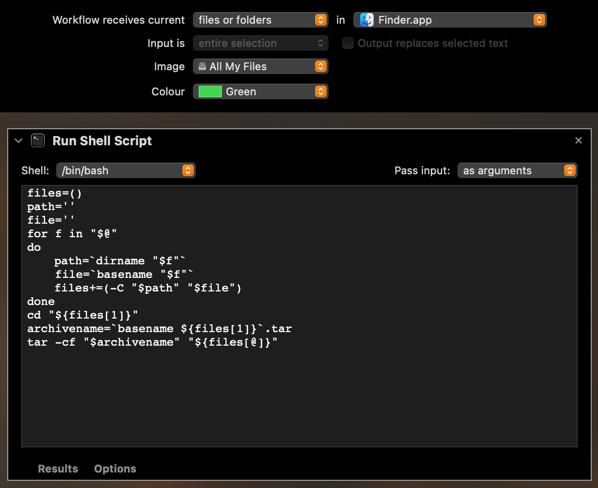598x488 pixels.
Task: Collapse the Run Shell Script action
Action: pos(18,141)
